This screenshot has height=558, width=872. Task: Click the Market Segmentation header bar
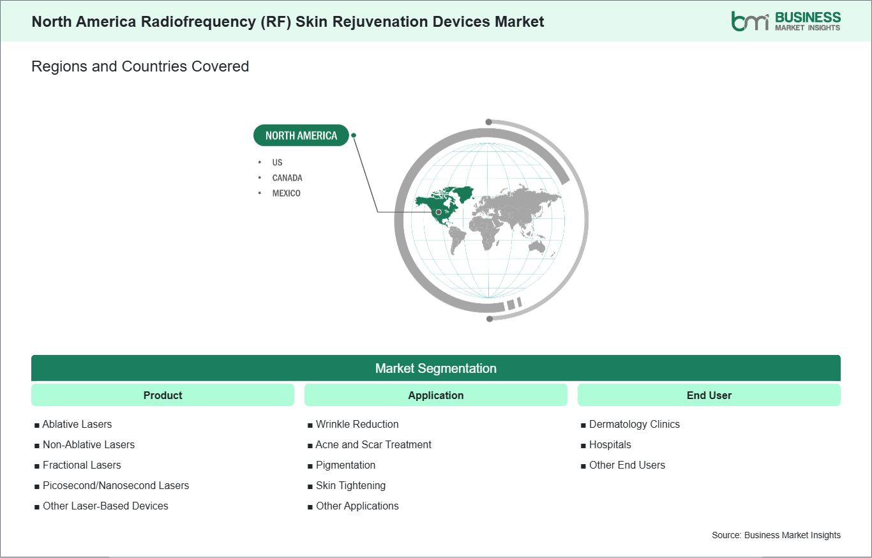point(436,368)
